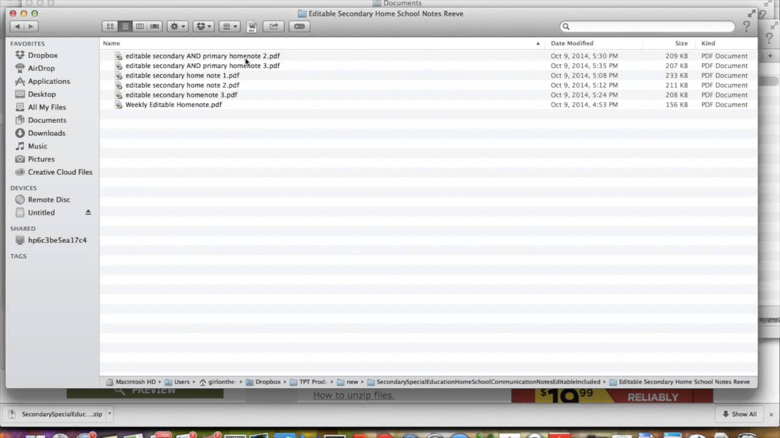
Task: Open the "How to unzip files." link
Action: (353, 395)
